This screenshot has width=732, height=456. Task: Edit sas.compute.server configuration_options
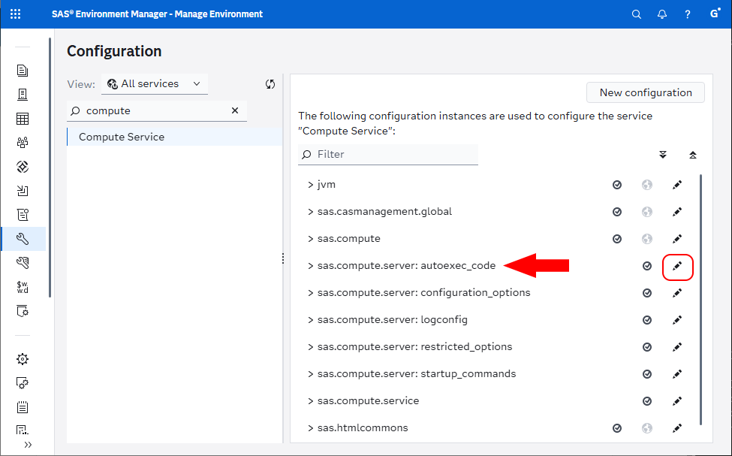coord(677,294)
